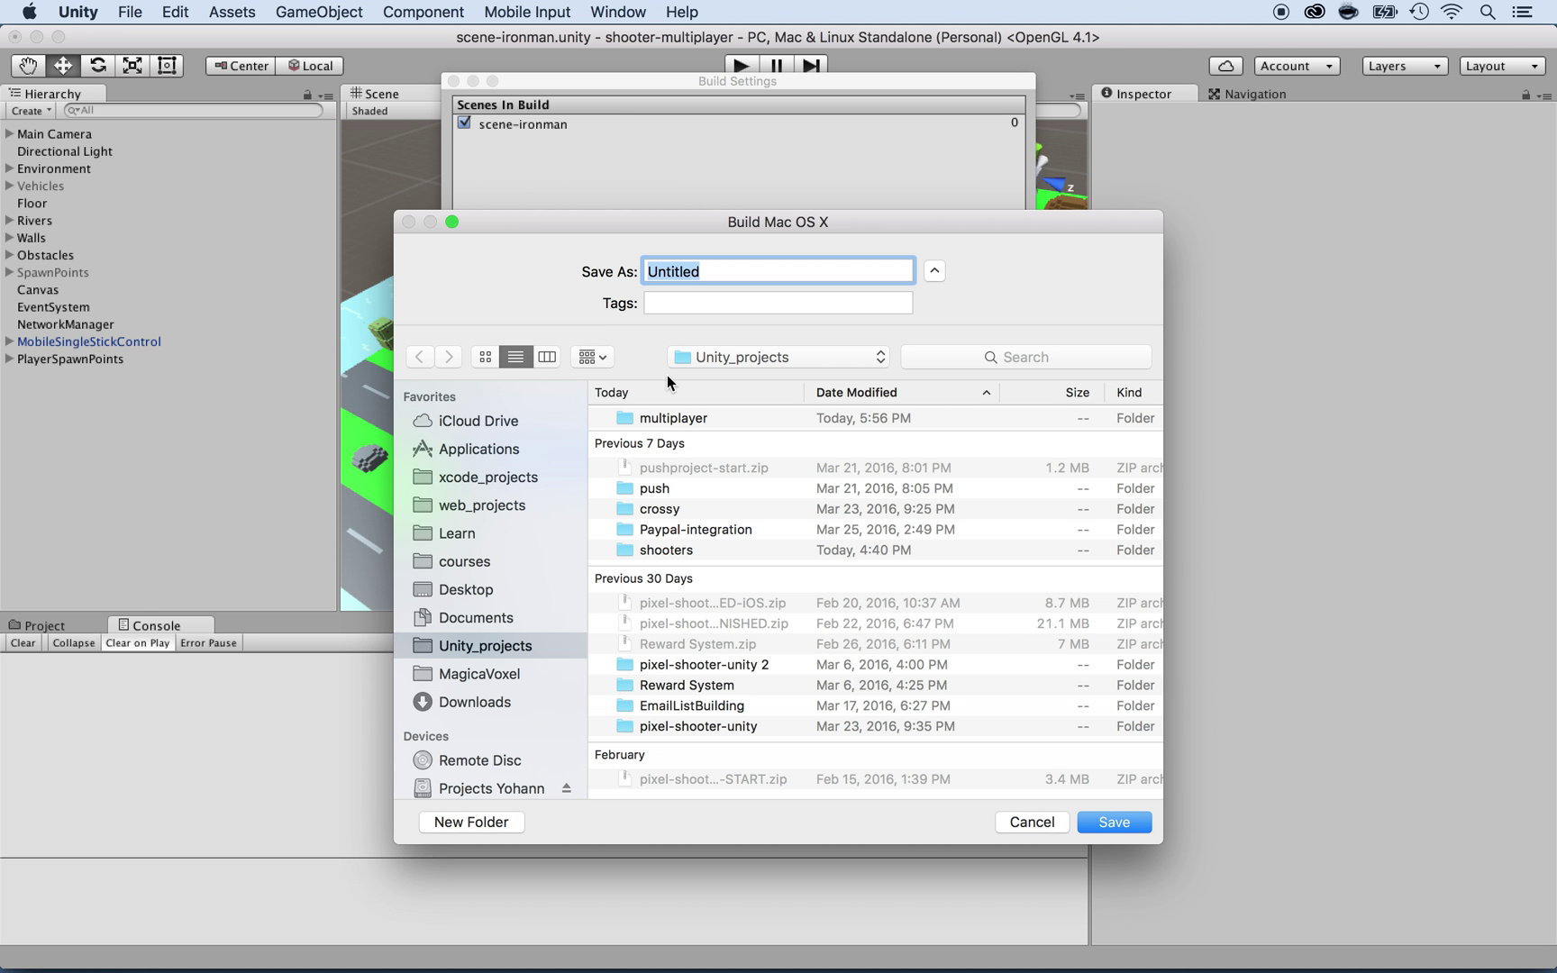Click Cancel in save dialog
The image size is (1557, 973).
1033,823
